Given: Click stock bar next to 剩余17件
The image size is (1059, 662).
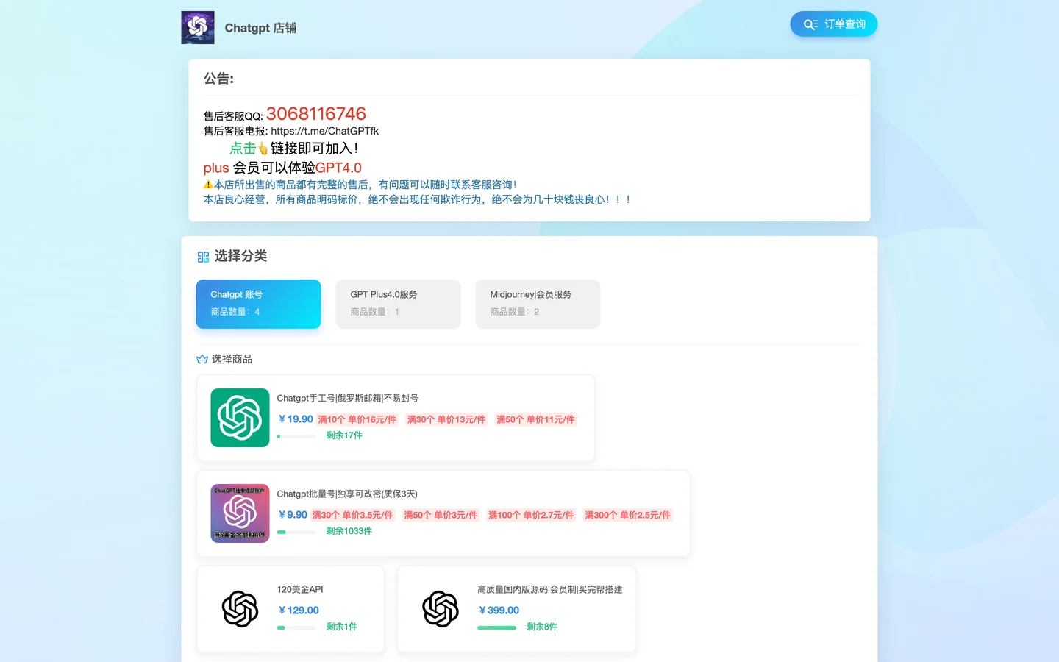Looking at the screenshot, I should 296,436.
